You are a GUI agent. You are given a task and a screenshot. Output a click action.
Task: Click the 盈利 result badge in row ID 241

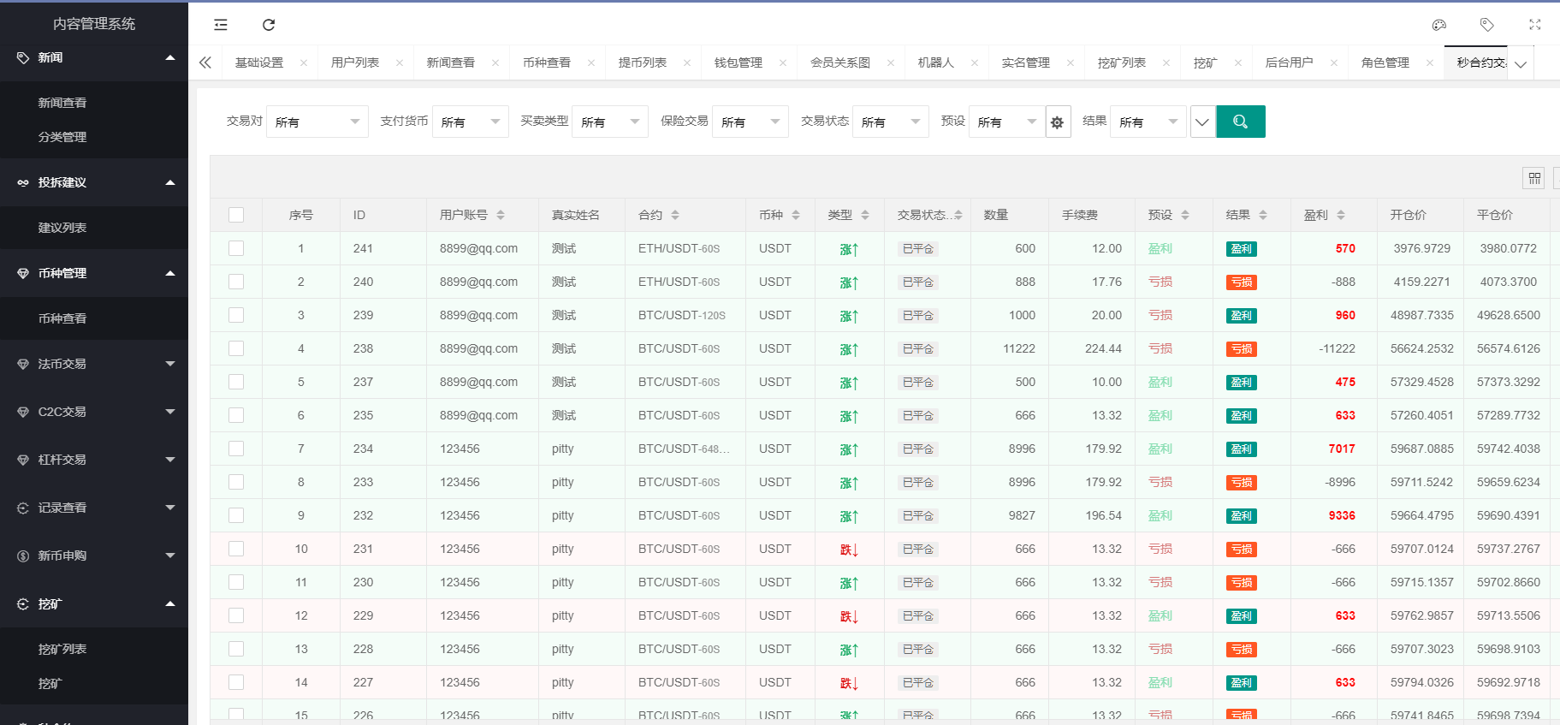coord(1242,249)
